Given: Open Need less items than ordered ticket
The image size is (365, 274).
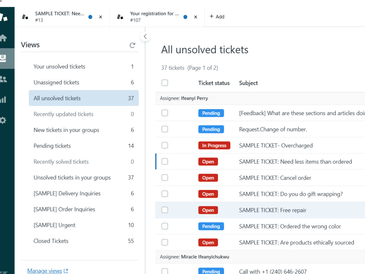Looking at the screenshot, I should [295, 162].
